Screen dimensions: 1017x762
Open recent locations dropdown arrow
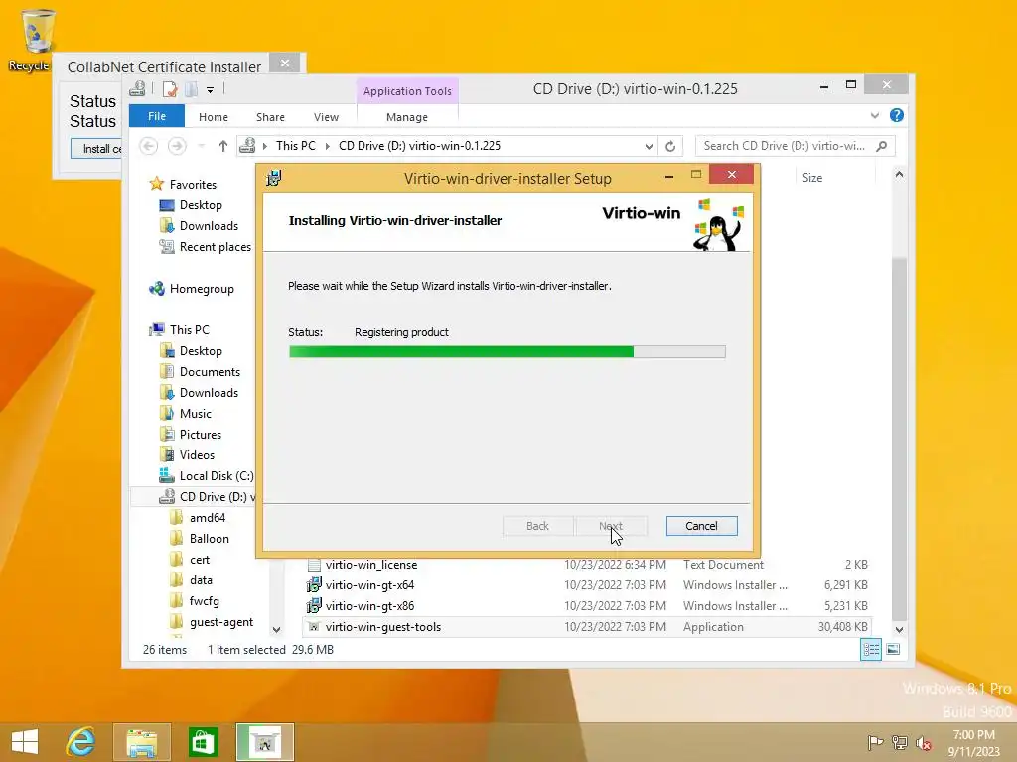(x=201, y=147)
